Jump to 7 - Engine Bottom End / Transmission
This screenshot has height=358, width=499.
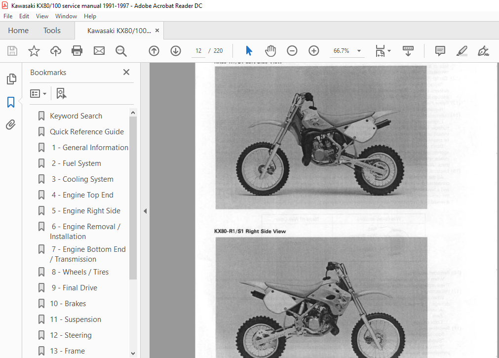pos(87,254)
